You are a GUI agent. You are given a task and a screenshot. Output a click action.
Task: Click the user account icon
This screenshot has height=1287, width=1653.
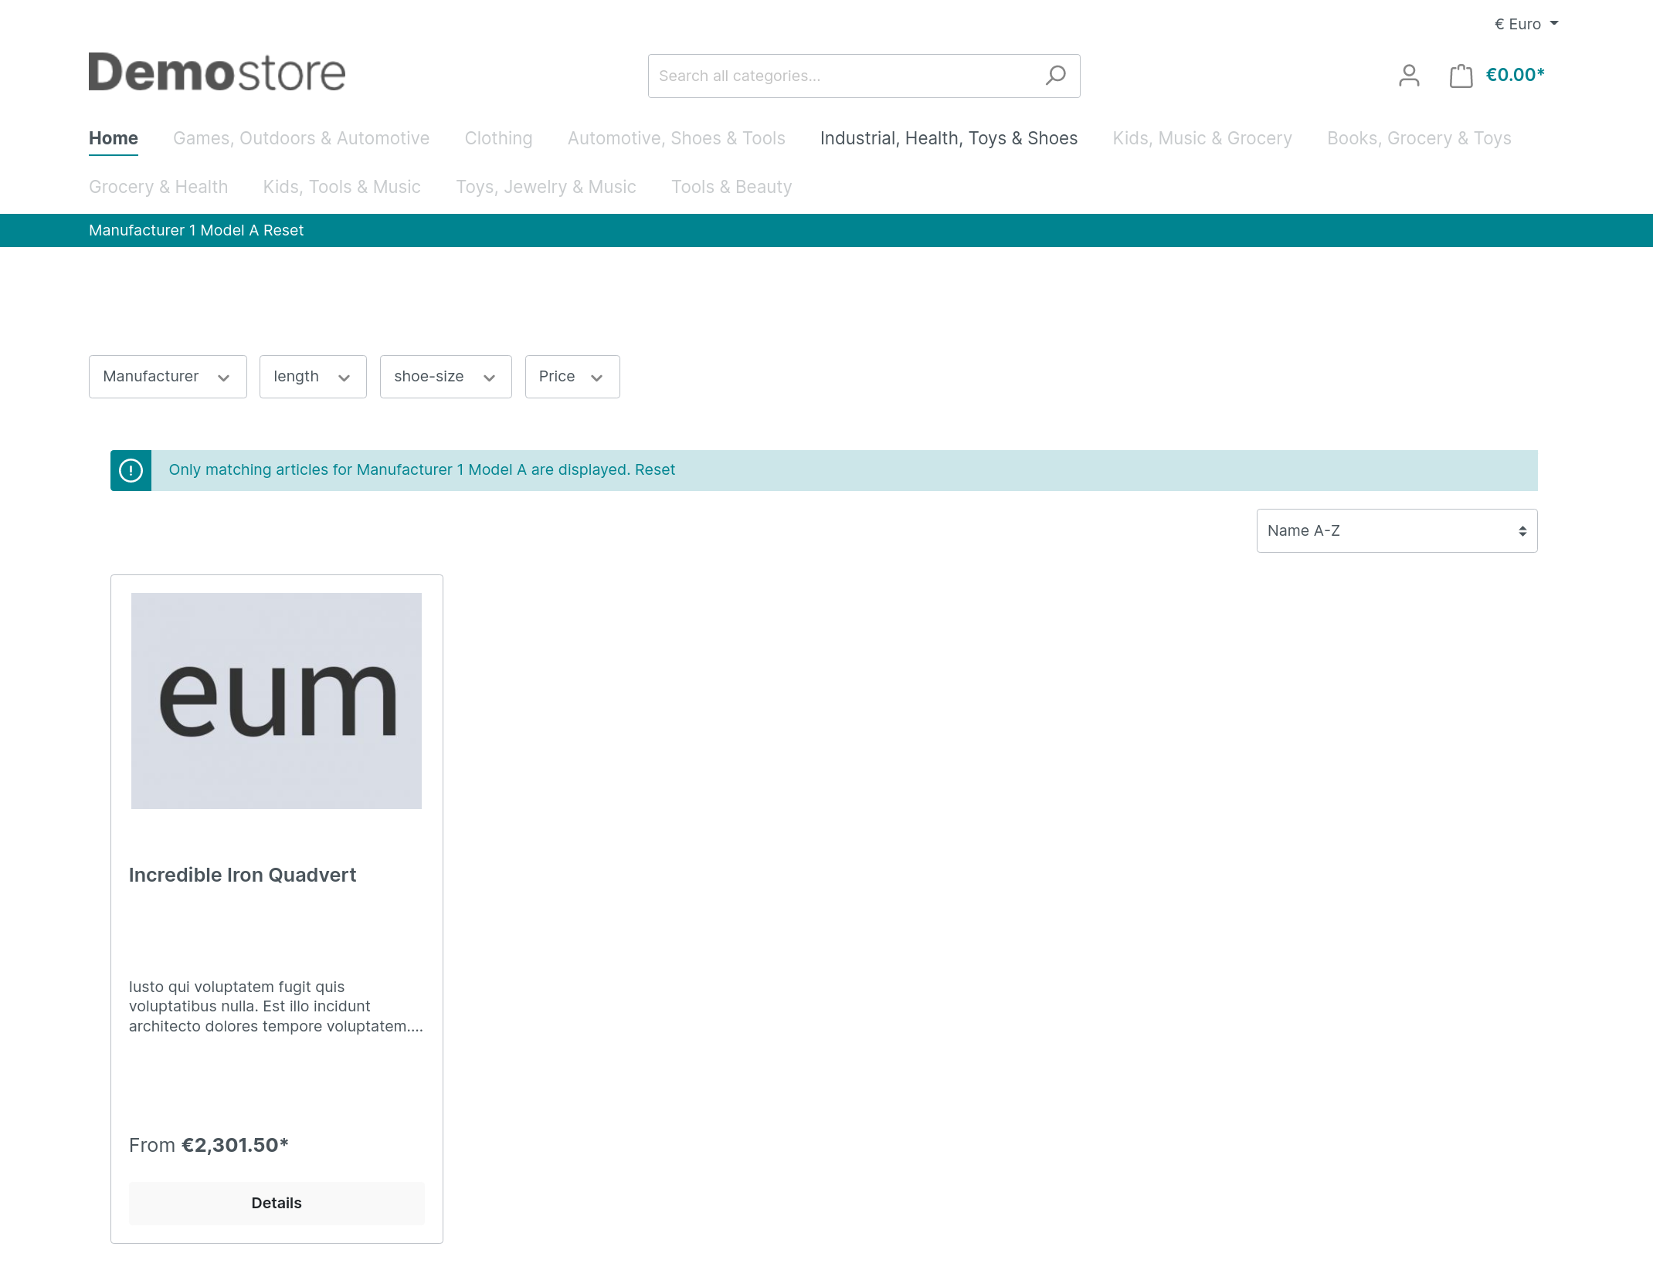1409,75
